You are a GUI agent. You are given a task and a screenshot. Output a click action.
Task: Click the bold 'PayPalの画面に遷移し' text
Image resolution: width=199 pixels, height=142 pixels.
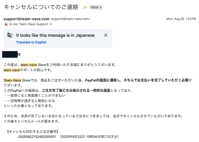tap(103, 80)
